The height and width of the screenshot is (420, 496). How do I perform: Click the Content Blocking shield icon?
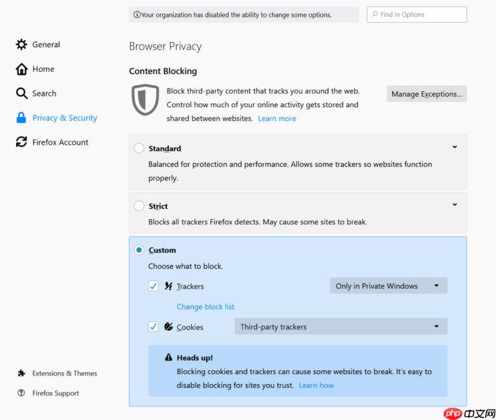pyautogui.click(x=145, y=100)
